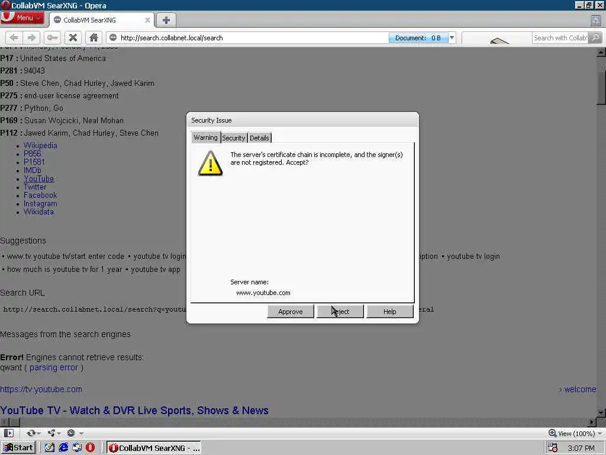Click the vertical scrollbar down arrow
This screenshot has width=606, height=455.
(x=601, y=413)
